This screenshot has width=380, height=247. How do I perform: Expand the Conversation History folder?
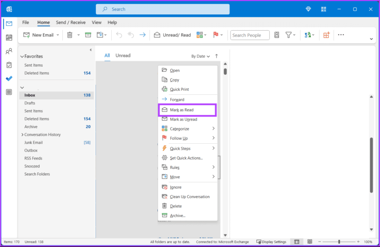coord(22,135)
